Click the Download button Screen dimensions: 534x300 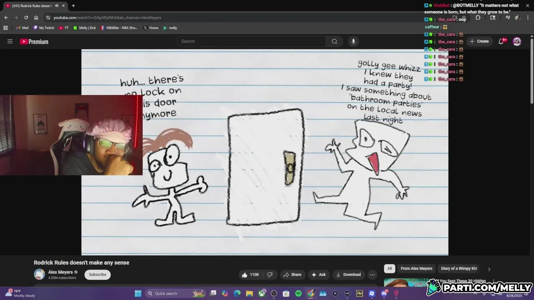[x=348, y=275]
